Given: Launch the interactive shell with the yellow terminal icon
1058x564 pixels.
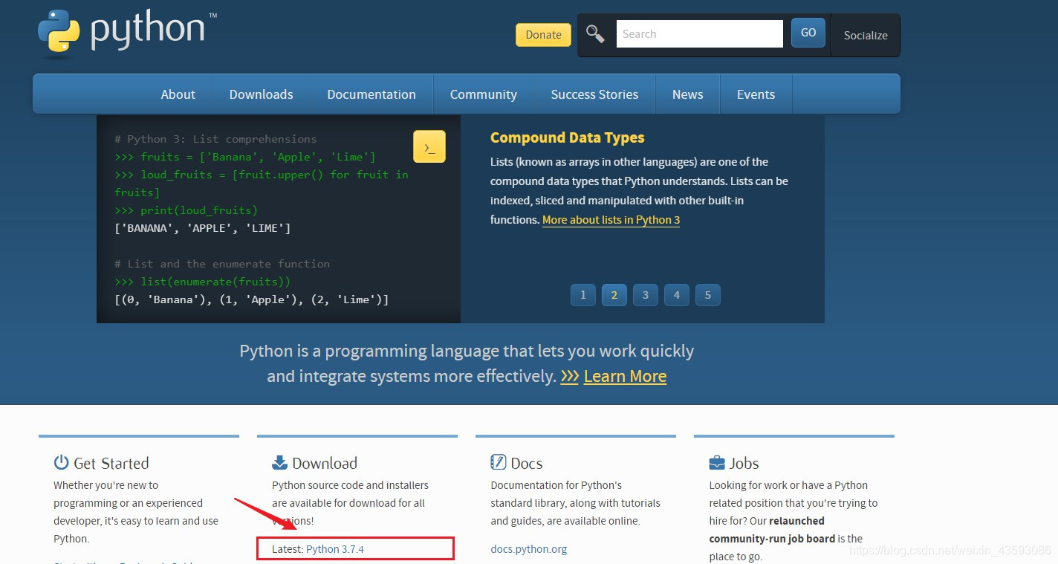Looking at the screenshot, I should pos(429,146).
